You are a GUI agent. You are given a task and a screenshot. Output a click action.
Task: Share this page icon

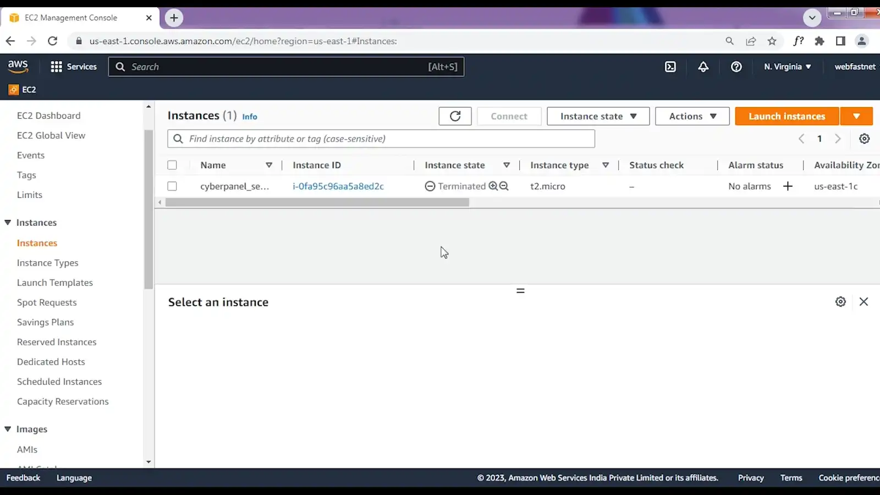751,41
